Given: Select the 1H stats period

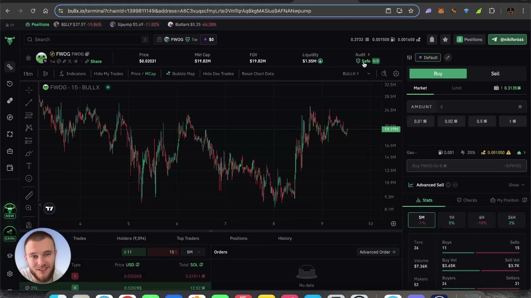Looking at the screenshot, I should 451,220.
